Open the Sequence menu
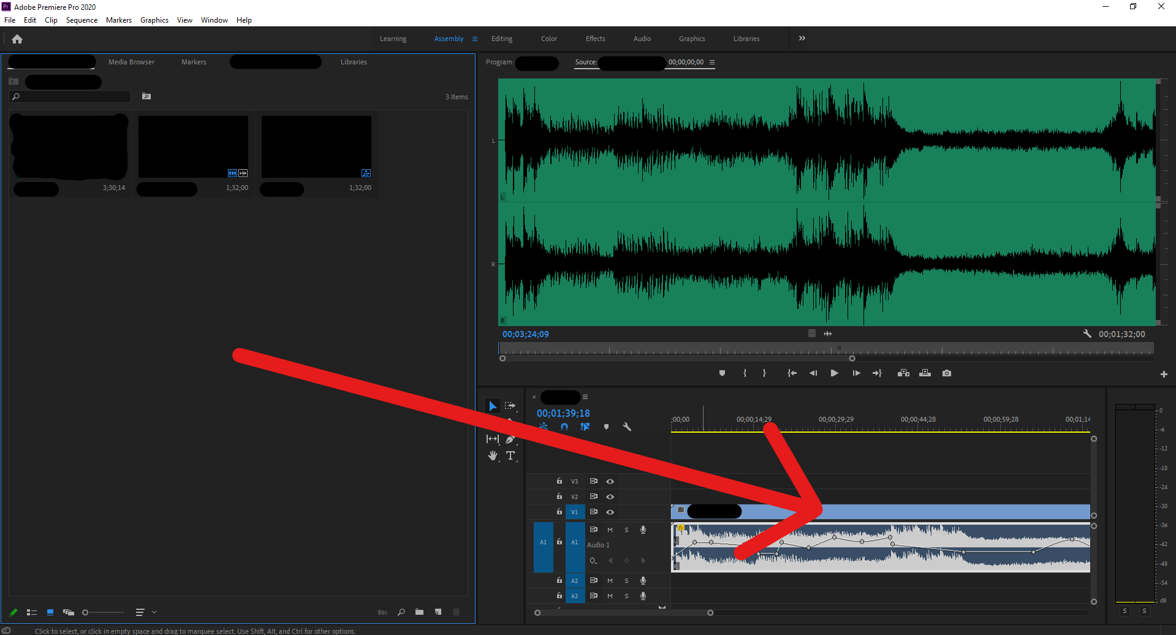 (81, 20)
